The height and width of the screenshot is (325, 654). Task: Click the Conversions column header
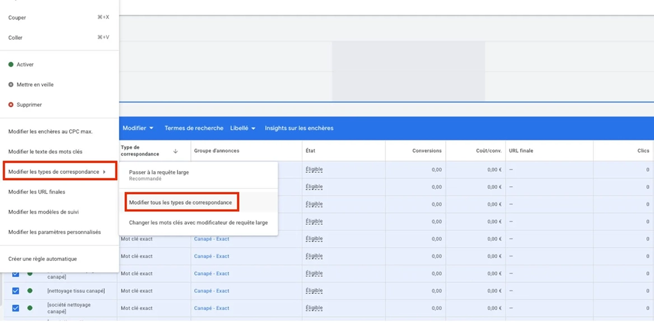pyautogui.click(x=427, y=151)
